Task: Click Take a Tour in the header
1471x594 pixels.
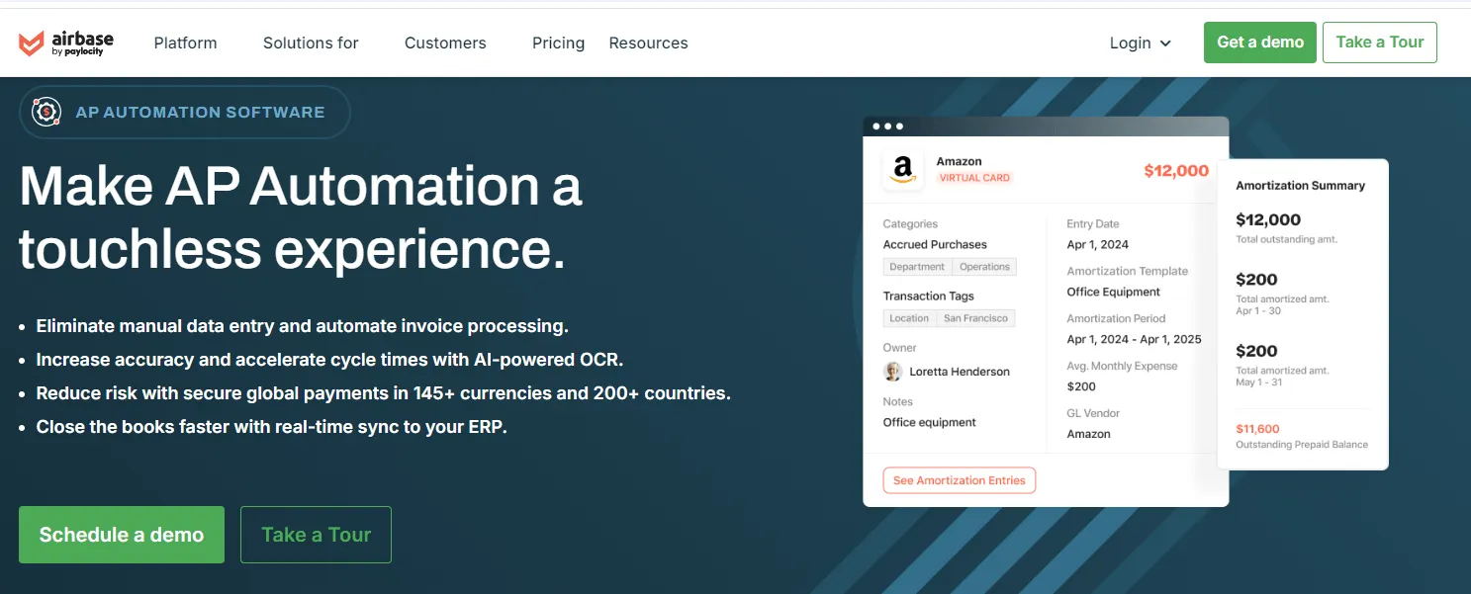Action: 1379,42
